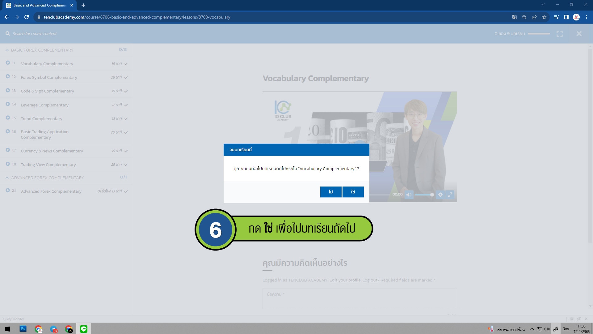Open Photoshop from the taskbar

(x=23, y=329)
